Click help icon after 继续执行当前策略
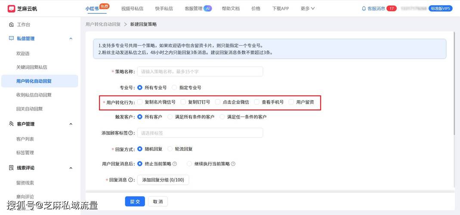This screenshot has height=215, width=460. tap(233, 164)
